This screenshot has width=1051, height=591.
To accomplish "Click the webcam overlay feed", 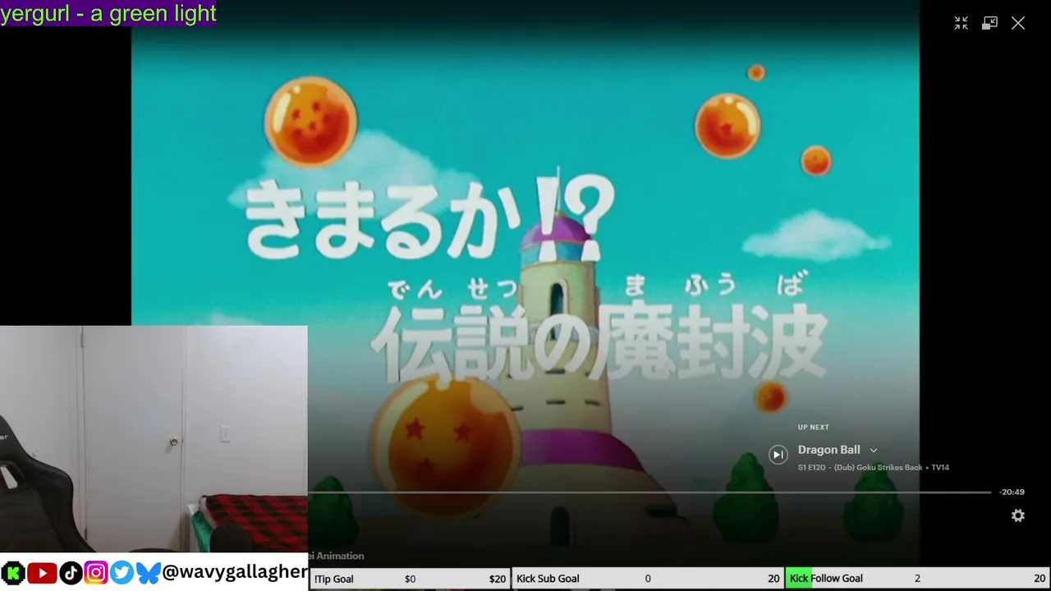I will [x=154, y=439].
